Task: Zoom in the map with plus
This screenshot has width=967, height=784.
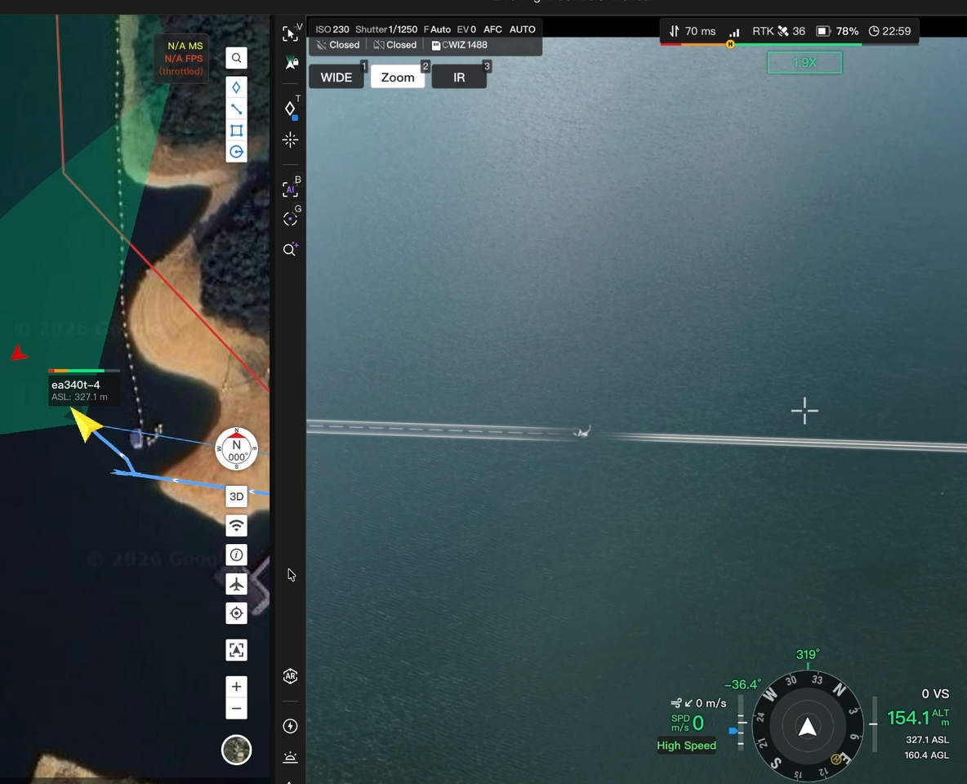Action: [x=236, y=687]
